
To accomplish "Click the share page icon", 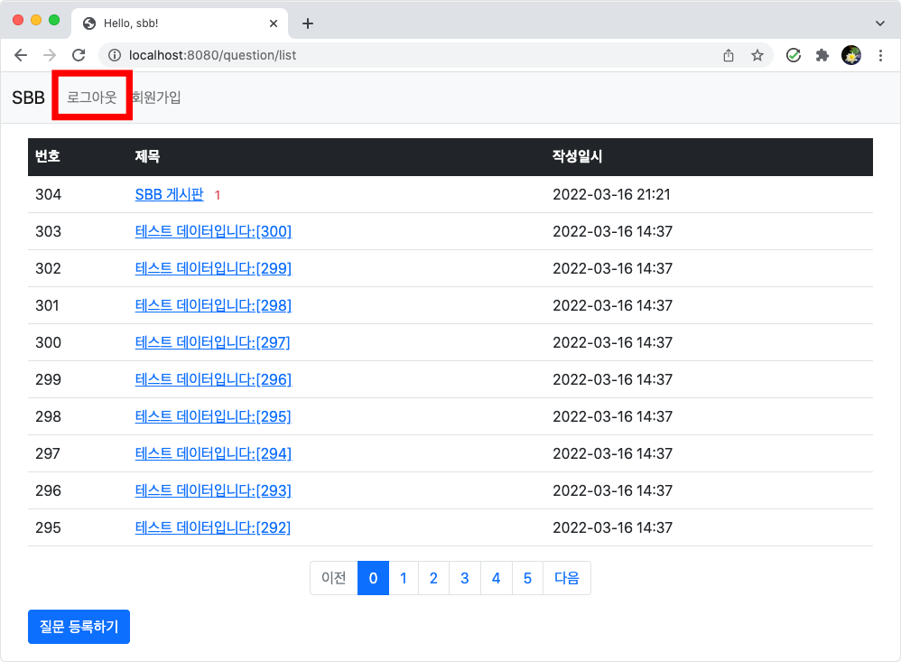I will (x=729, y=55).
